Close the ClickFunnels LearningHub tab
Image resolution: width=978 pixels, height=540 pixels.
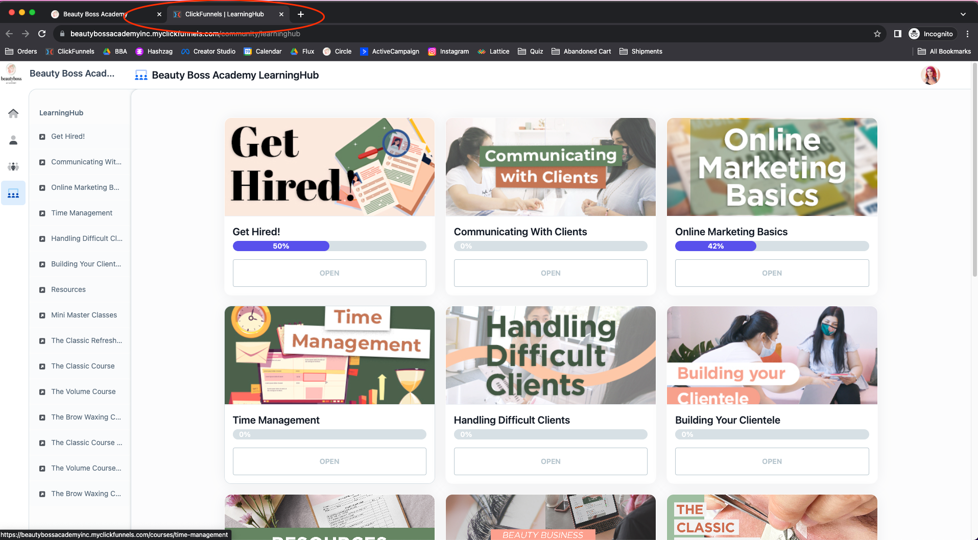tap(281, 14)
